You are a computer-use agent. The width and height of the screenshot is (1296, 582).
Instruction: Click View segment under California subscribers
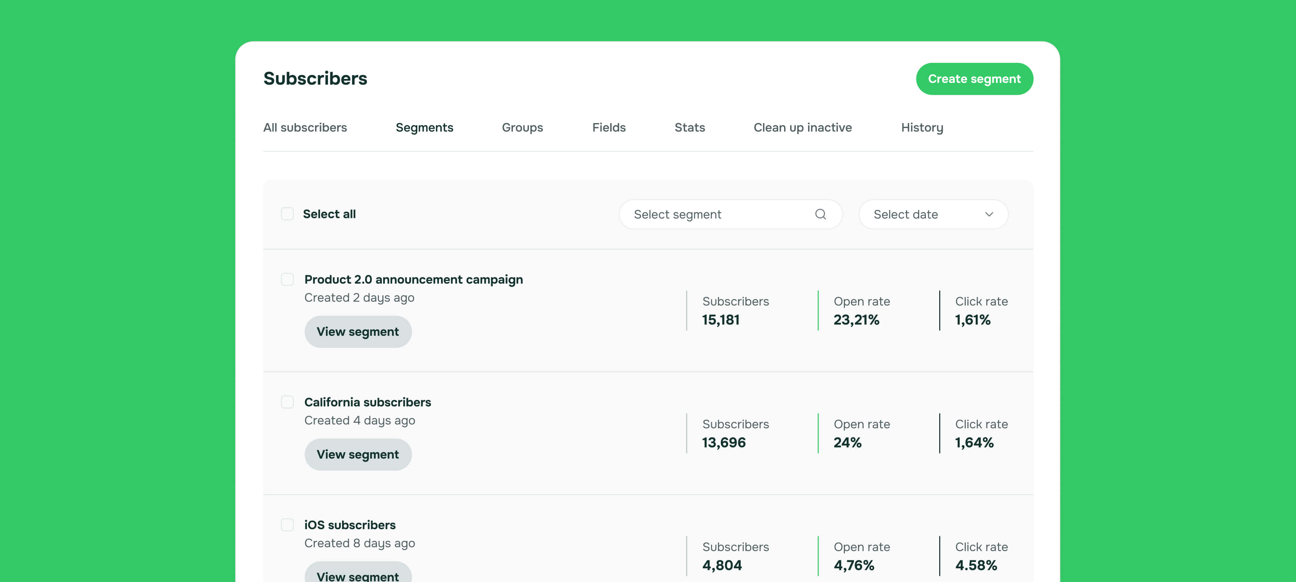[358, 454]
